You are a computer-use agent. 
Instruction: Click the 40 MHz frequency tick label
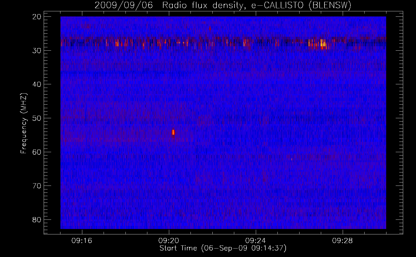pos(37,84)
